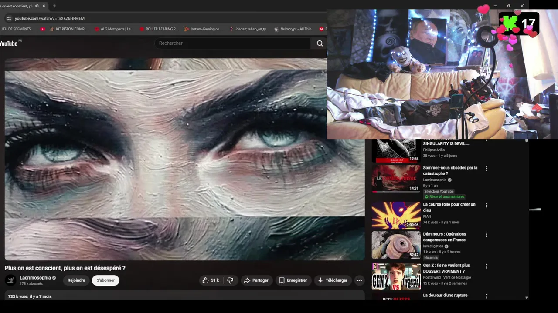Click the search magnifier icon
Viewport: 558px width, 313px height.
(320, 43)
